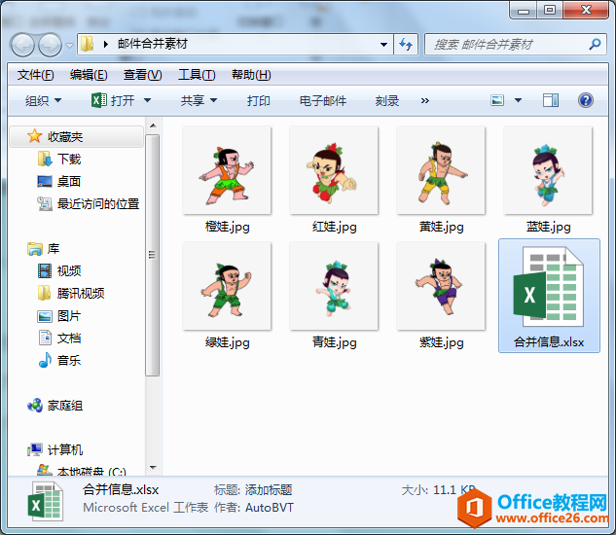Expand the address bar history dropdown
Viewport: 616px width, 535px height.
[x=383, y=45]
